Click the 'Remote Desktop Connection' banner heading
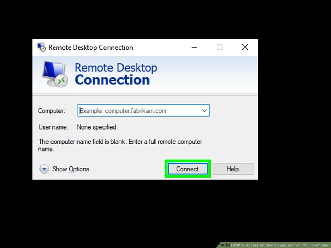This screenshot has height=248, width=331. point(116,74)
